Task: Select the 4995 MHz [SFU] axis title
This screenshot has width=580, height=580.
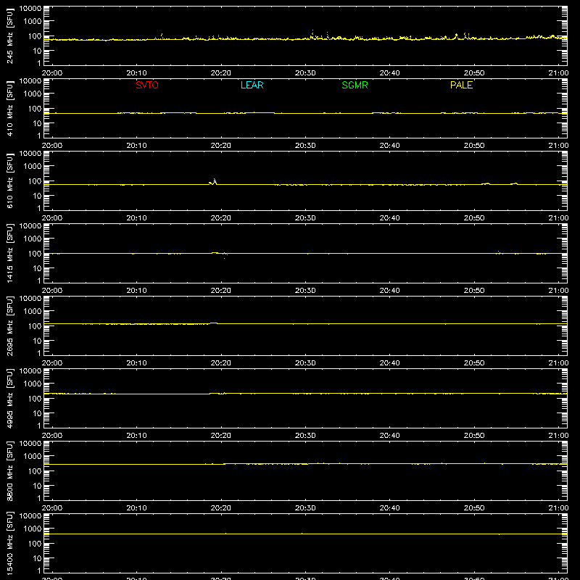Action: [x=9, y=398]
